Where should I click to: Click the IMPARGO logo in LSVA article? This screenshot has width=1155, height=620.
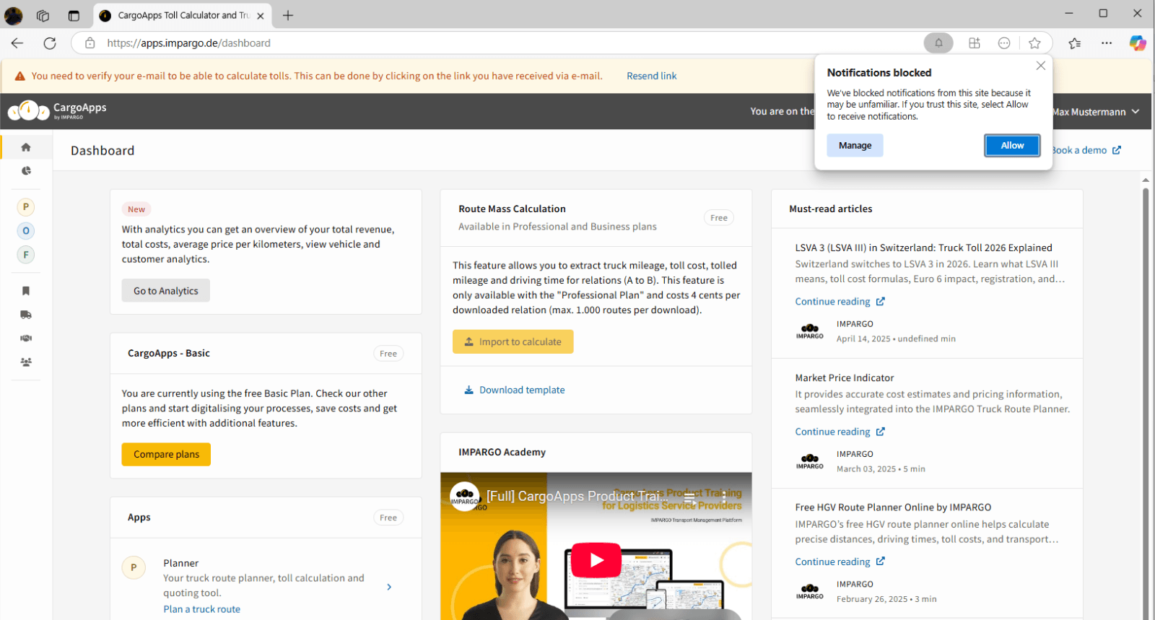point(810,331)
